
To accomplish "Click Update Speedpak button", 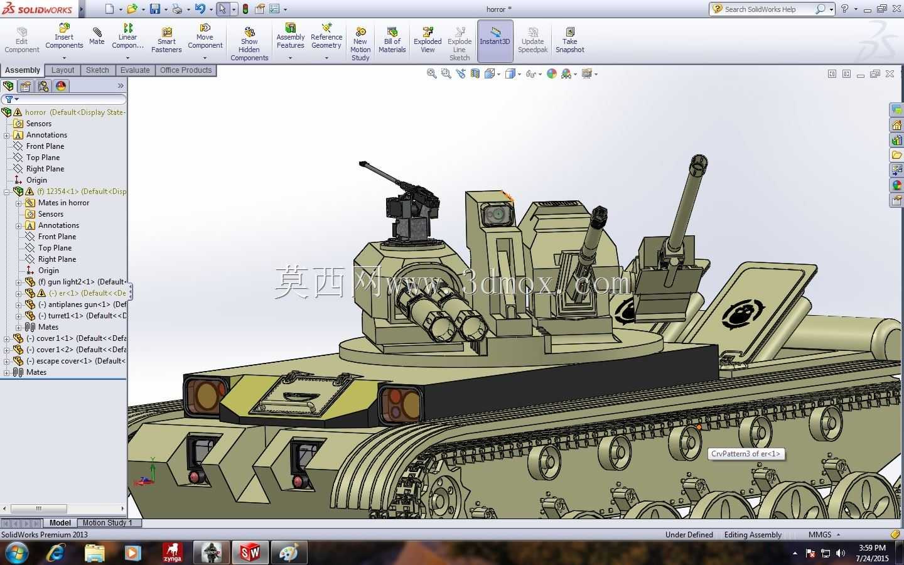I will (532, 40).
